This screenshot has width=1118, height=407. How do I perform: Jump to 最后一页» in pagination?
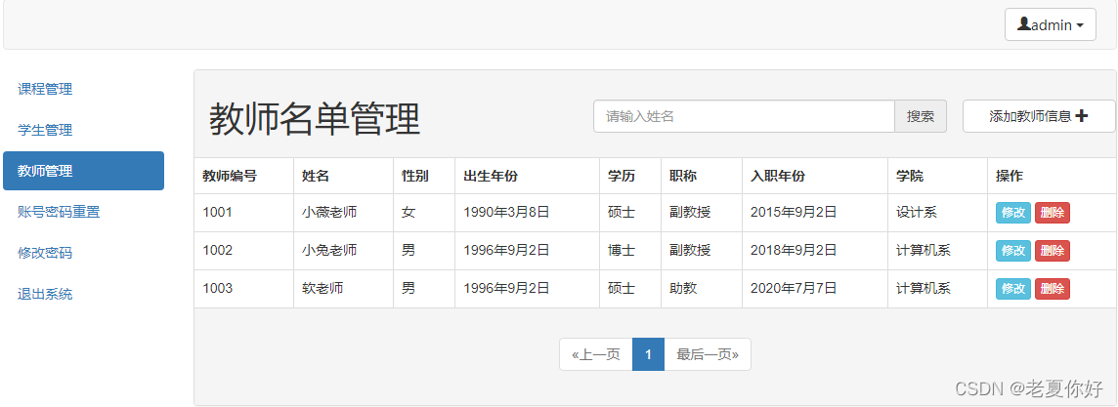click(x=708, y=354)
